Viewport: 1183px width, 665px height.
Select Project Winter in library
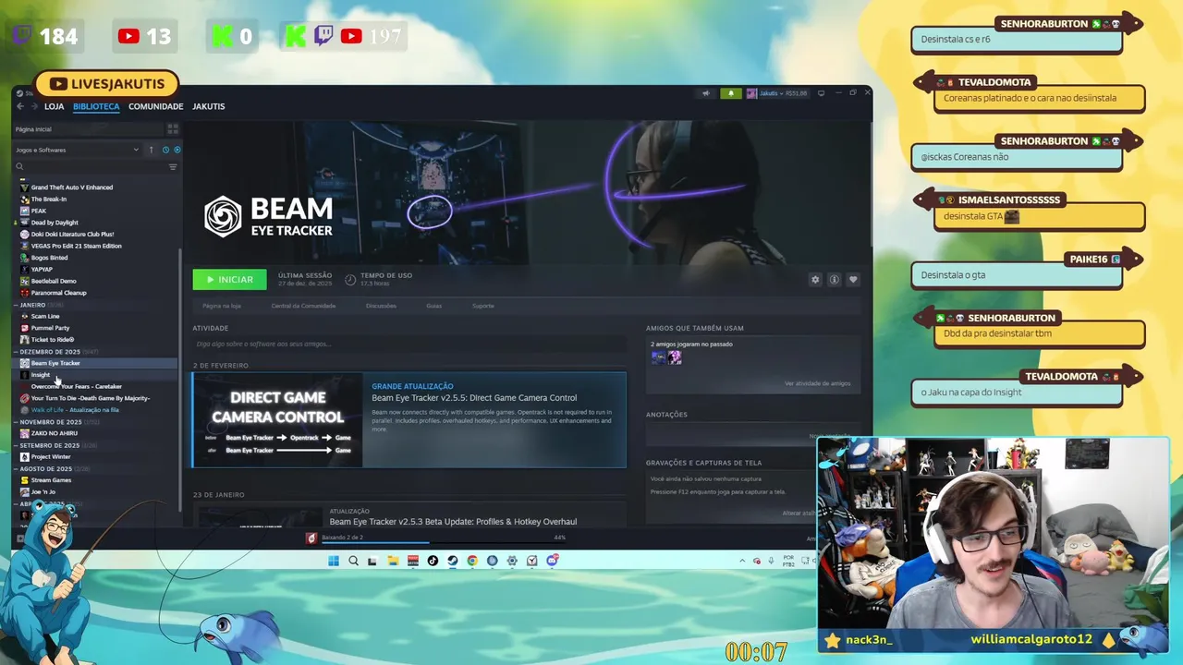46,457
